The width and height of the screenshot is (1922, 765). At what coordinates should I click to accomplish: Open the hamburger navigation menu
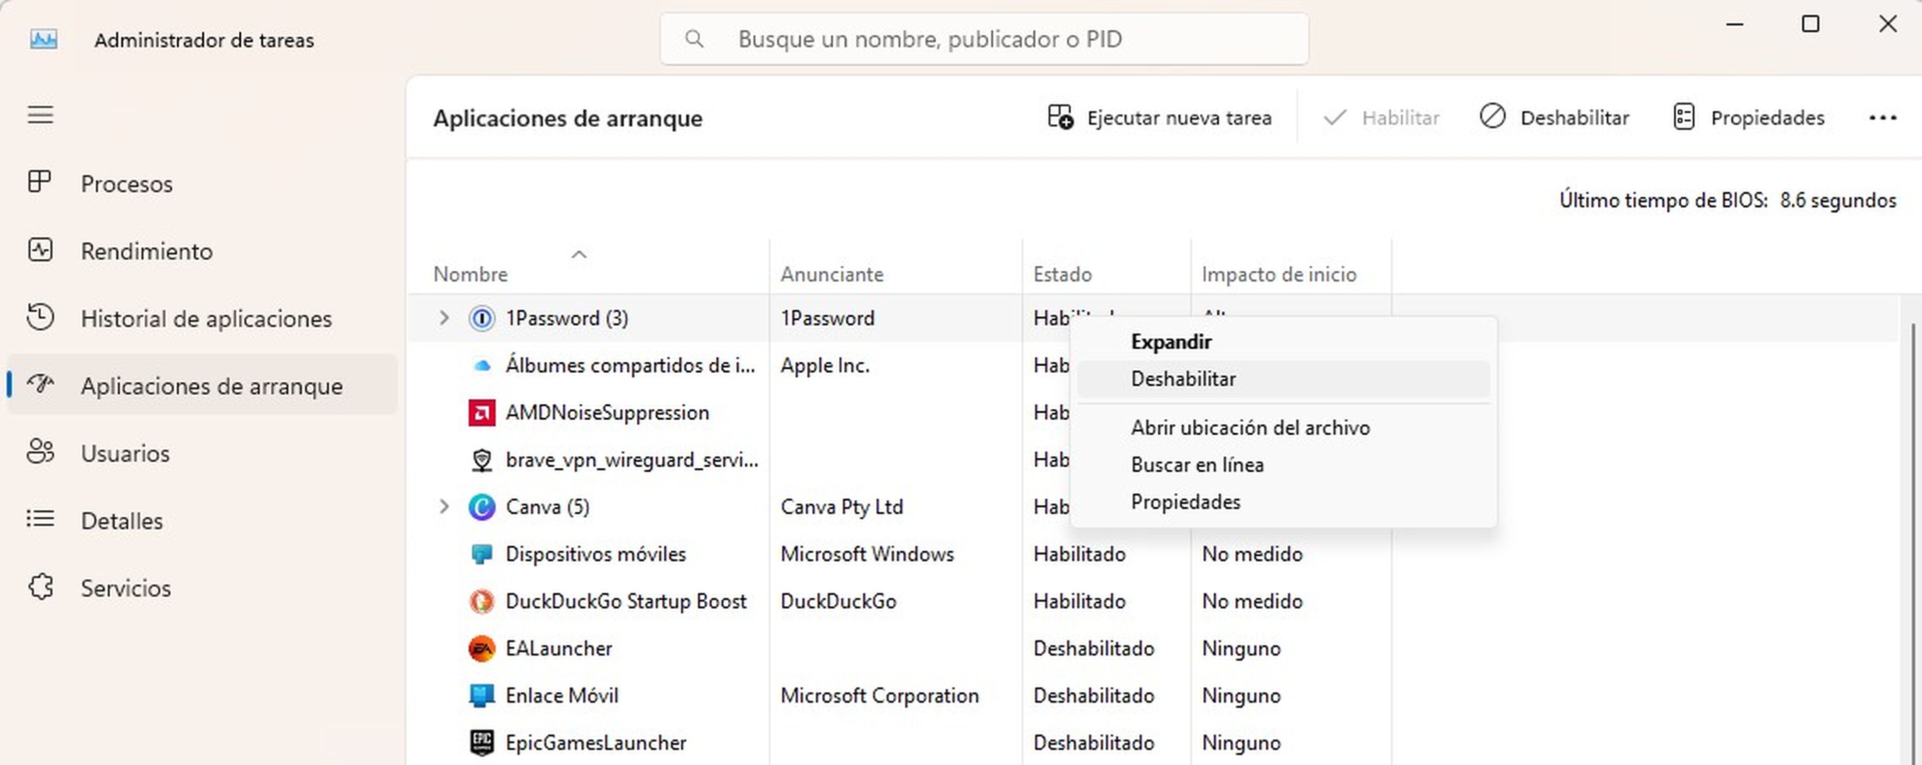pos(40,115)
